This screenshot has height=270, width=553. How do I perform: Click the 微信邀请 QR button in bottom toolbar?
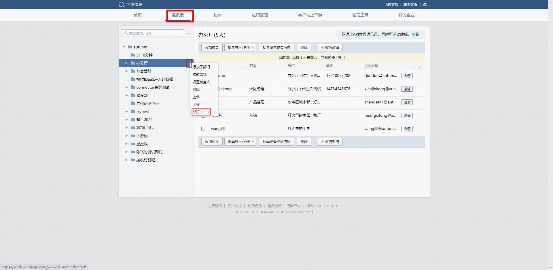[330, 142]
